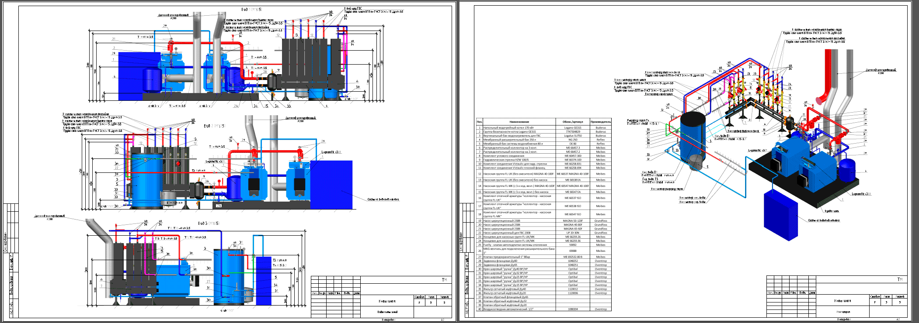919x323 pixels.
Task: Click the article cell "1048251"
Action: click(573, 265)
